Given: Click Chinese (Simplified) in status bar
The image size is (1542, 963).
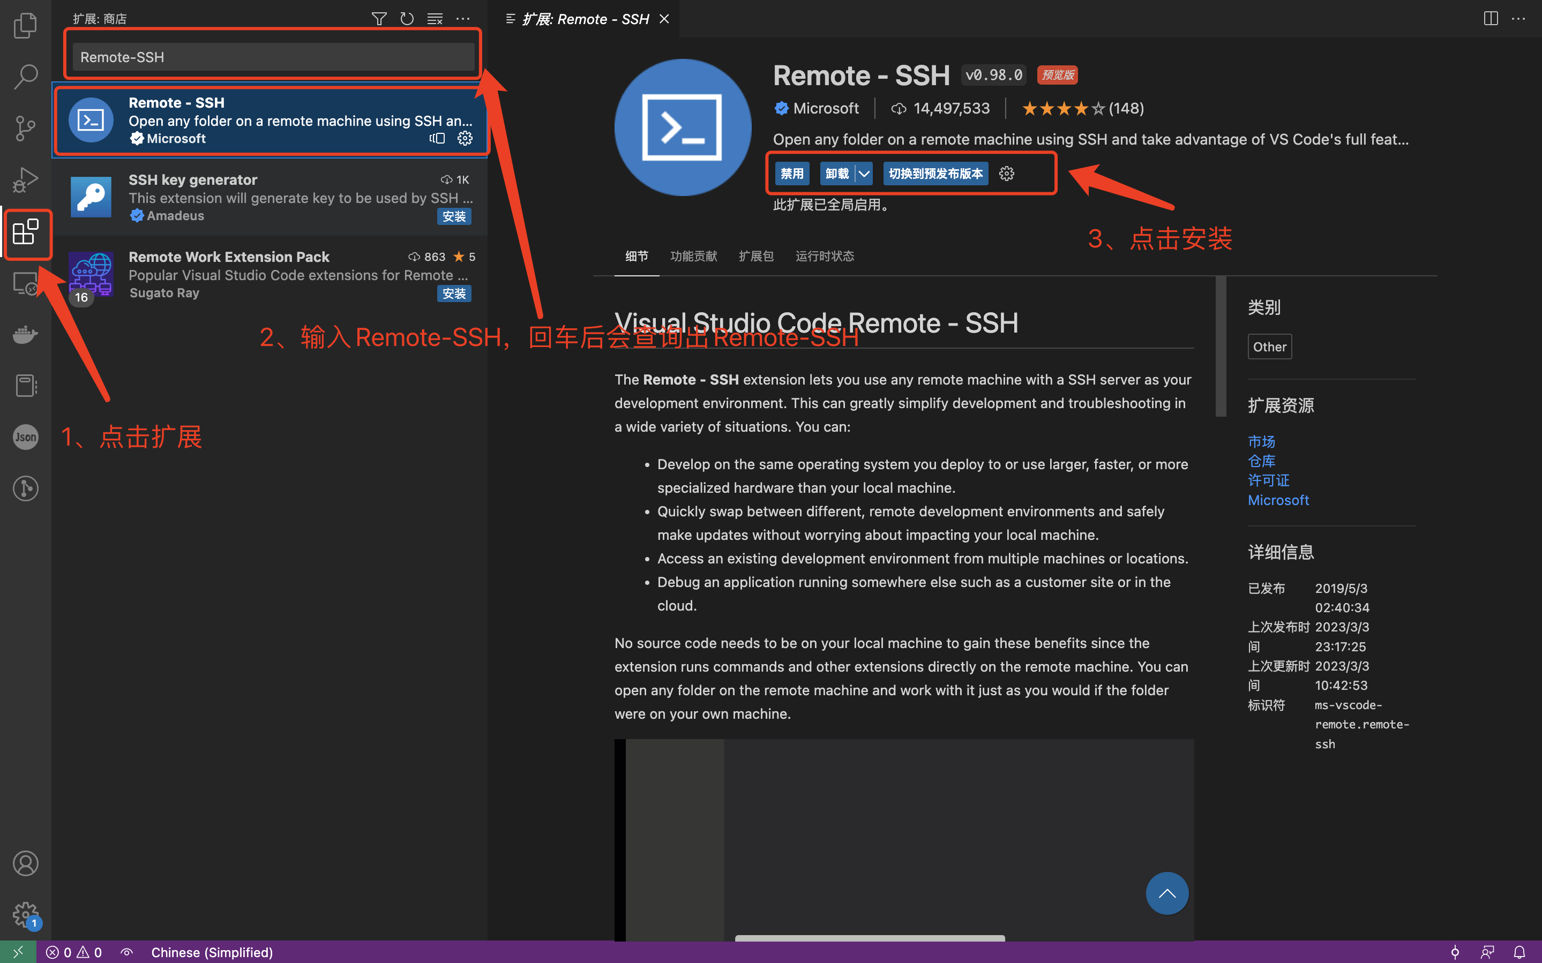Looking at the screenshot, I should pyautogui.click(x=212, y=952).
